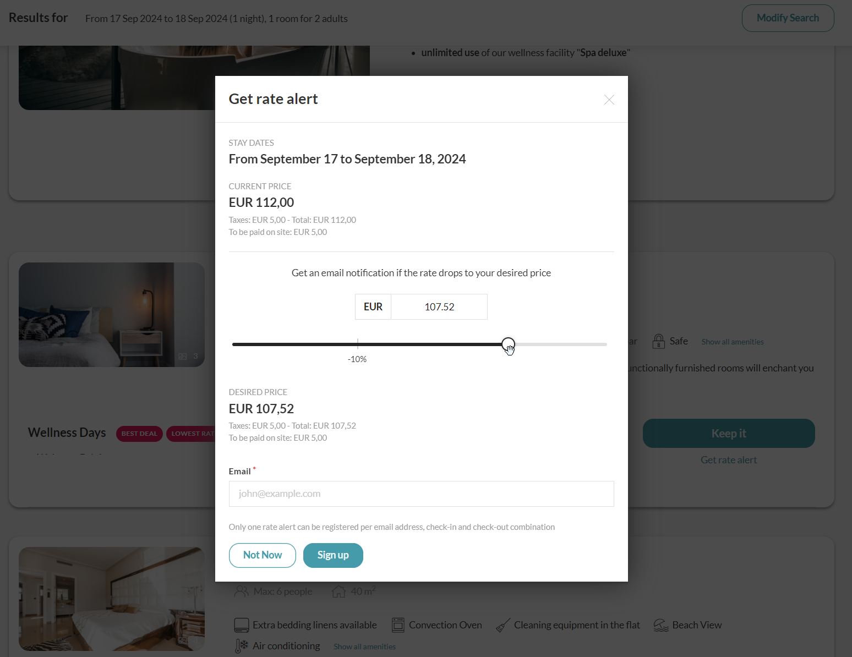Show all amenities beside Air conditioning
This screenshot has width=852, height=657.
(364, 647)
